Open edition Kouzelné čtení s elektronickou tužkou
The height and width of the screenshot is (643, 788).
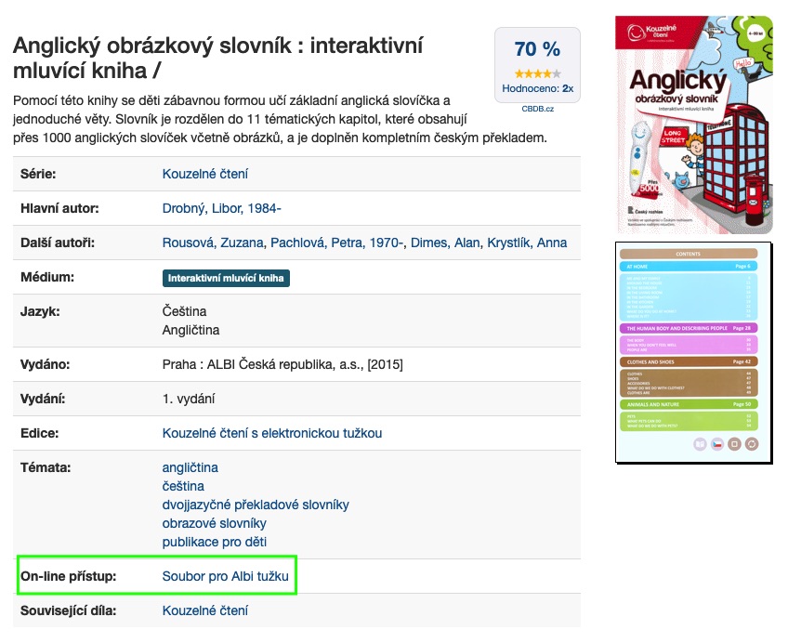272,433
